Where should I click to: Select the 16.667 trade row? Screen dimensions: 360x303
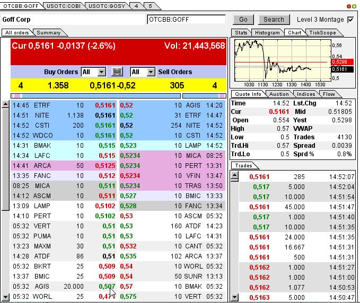pos(297,247)
